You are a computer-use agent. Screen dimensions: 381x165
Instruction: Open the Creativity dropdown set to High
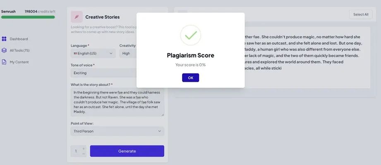coord(128,53)
